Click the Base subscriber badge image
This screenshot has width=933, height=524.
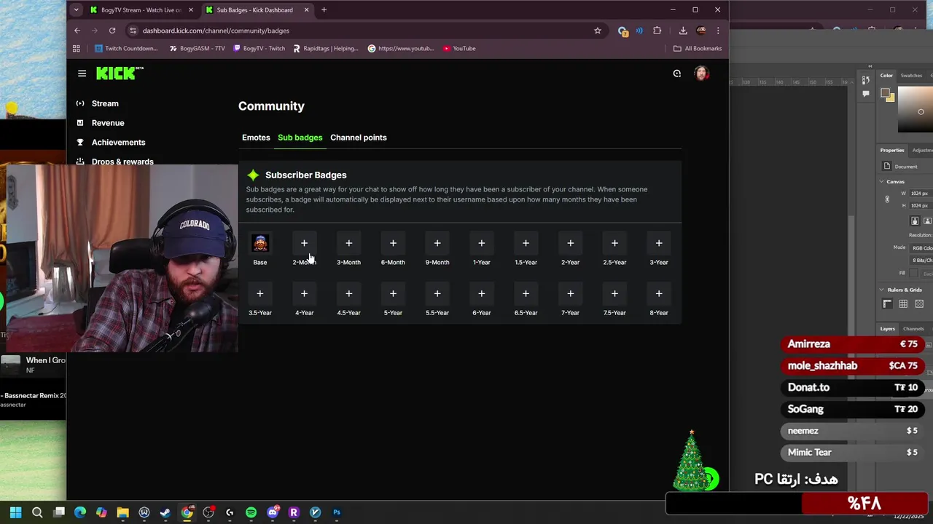(x=260, y=243)
